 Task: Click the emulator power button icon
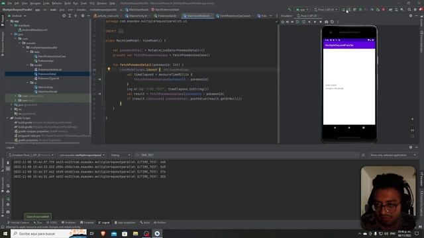coord(283,22)
